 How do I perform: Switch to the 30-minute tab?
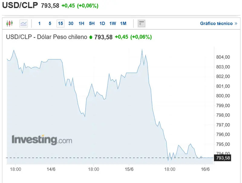point(71,23)
